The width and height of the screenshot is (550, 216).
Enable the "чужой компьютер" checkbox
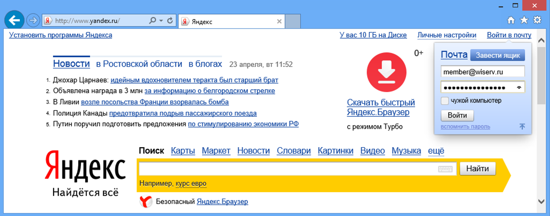[445, 101]
